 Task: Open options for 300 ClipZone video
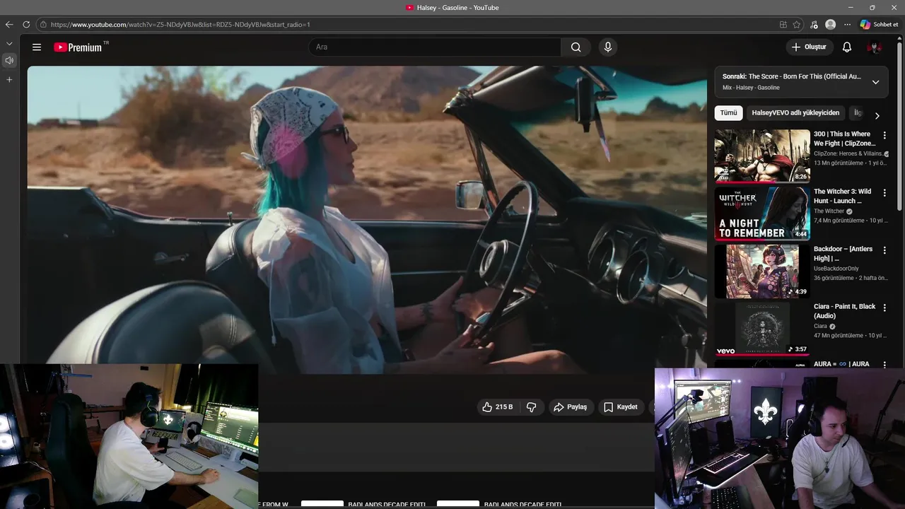pyautogui.click(x=884, y=135)
